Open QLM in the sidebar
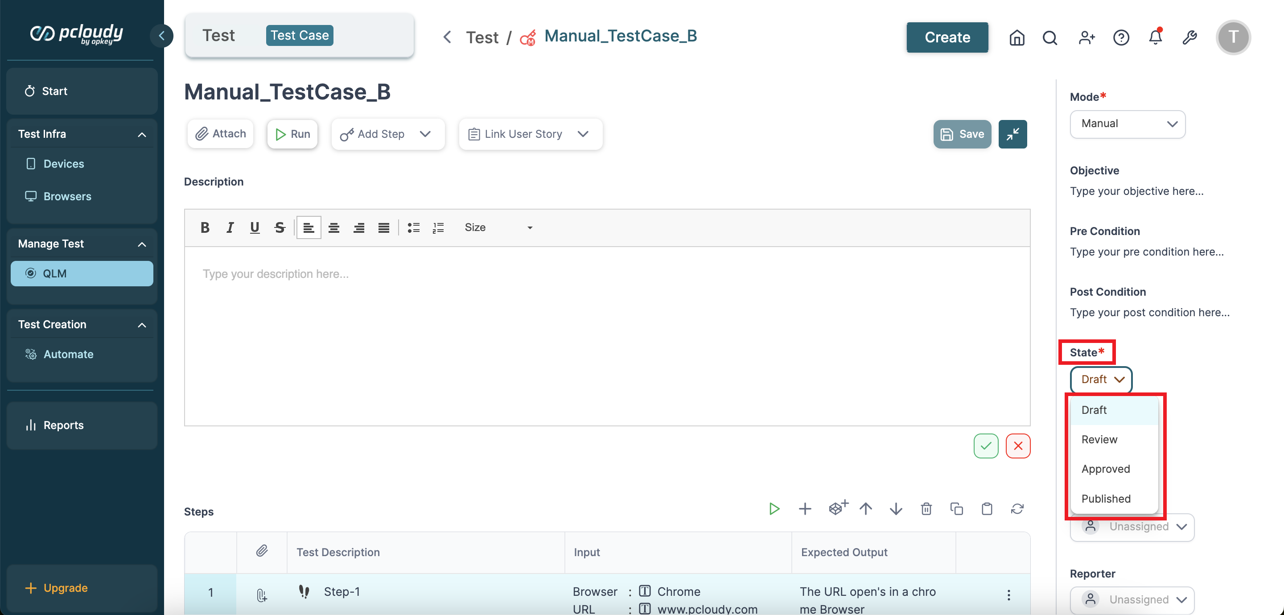Screen dimensions: 1284x615 coord(82,273)
